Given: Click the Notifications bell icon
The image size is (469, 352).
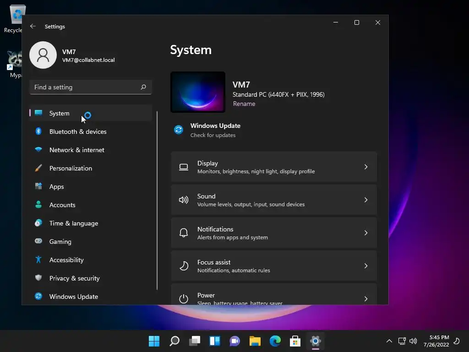Looking at the screenshot, I should click(x=184, y=233).
